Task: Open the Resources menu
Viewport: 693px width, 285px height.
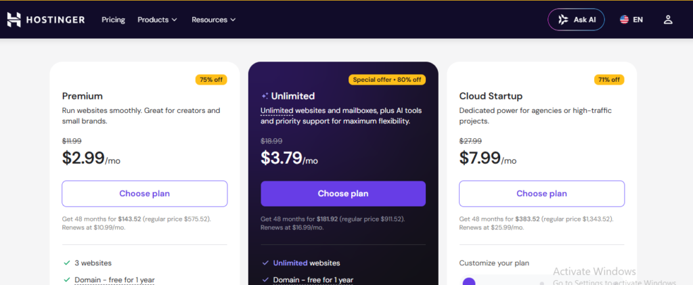Action: (214, 20)
